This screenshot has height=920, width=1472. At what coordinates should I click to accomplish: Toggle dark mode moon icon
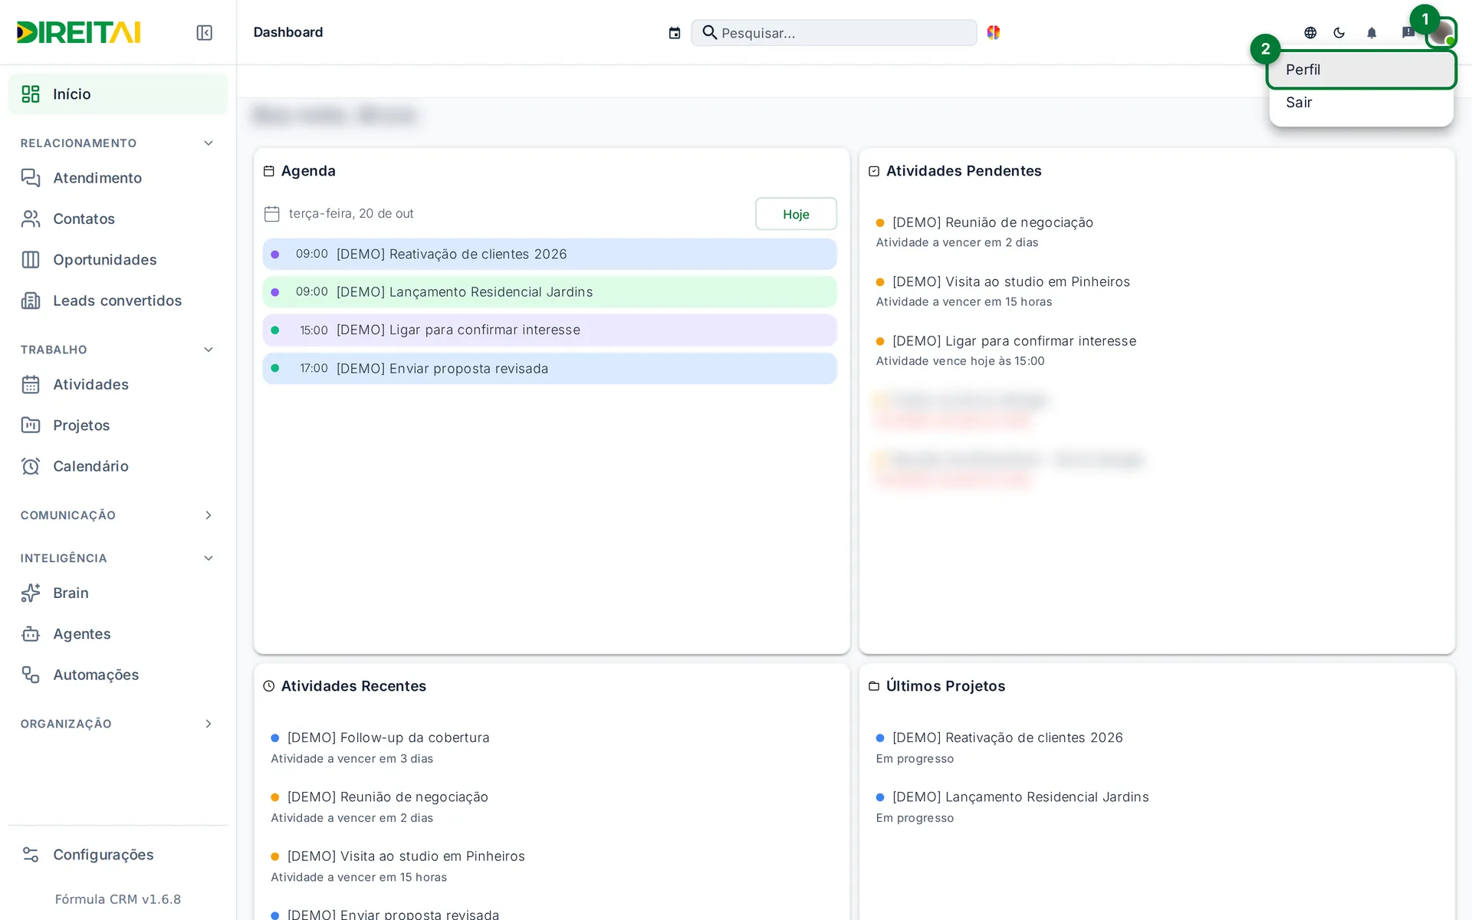tap(1339, 33)
